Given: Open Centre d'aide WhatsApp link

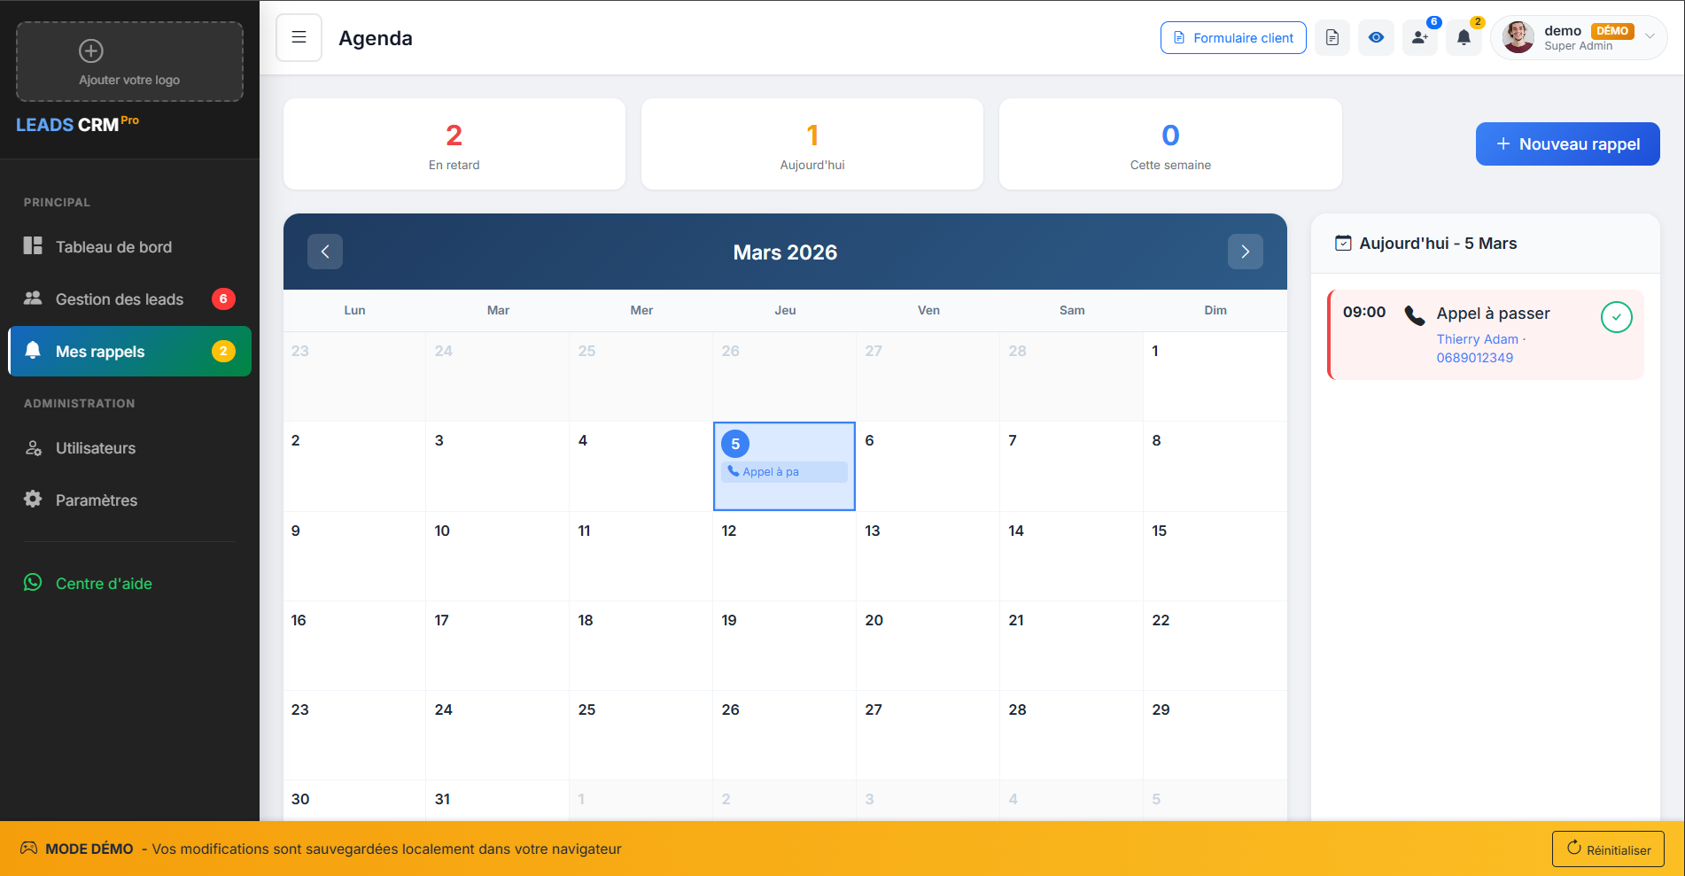Looking at the screenshot, I should [x=104, y=584].
